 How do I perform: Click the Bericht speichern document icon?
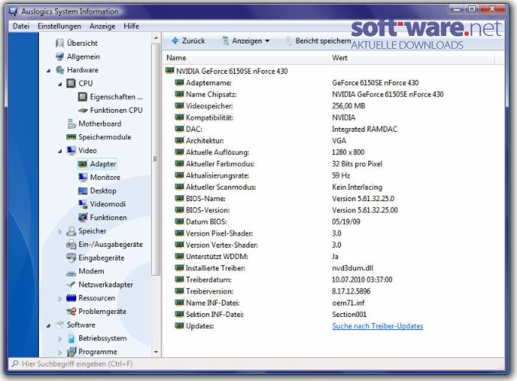coord(288,41)
